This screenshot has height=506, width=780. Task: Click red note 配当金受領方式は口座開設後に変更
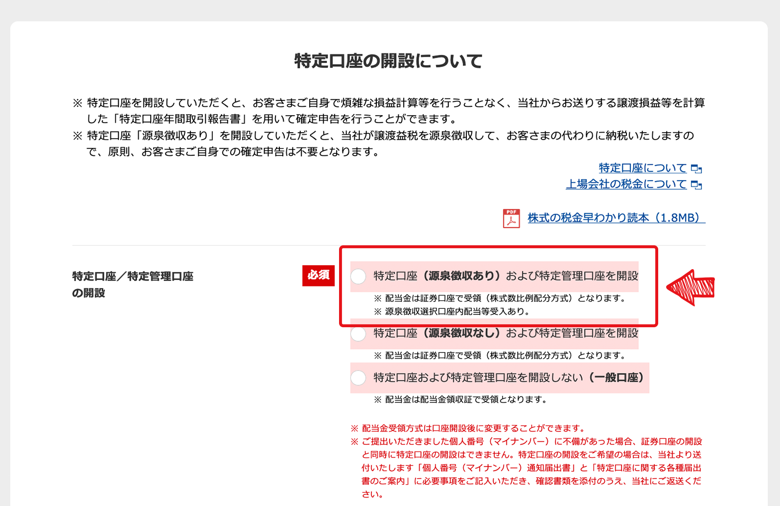468,428
